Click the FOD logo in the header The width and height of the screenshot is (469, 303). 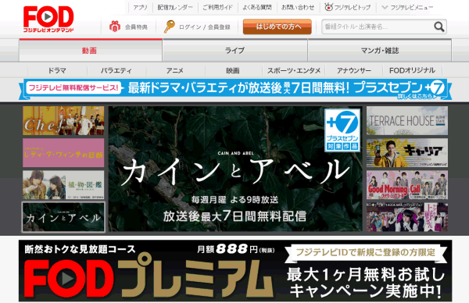pyautogui.click(x=48, y=19)
